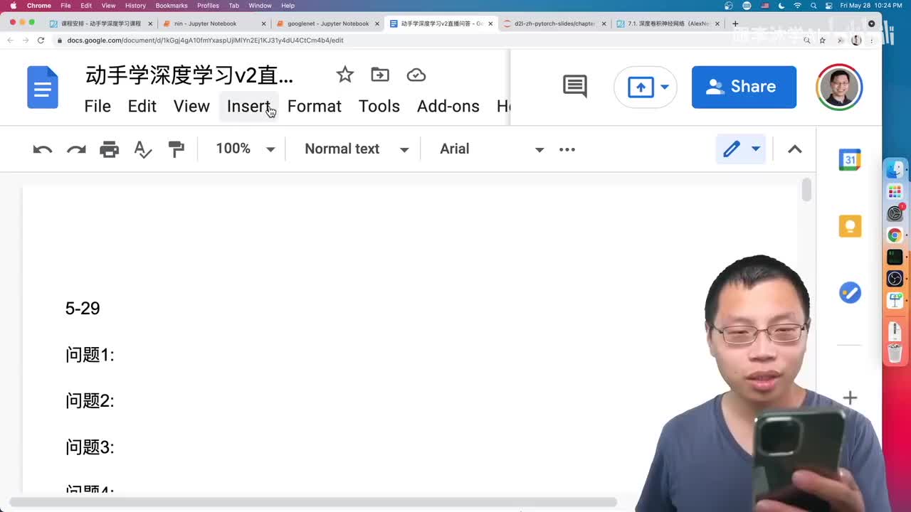
Task: Open Spotlight search in the menu bar
Action: tap(813, 6)
